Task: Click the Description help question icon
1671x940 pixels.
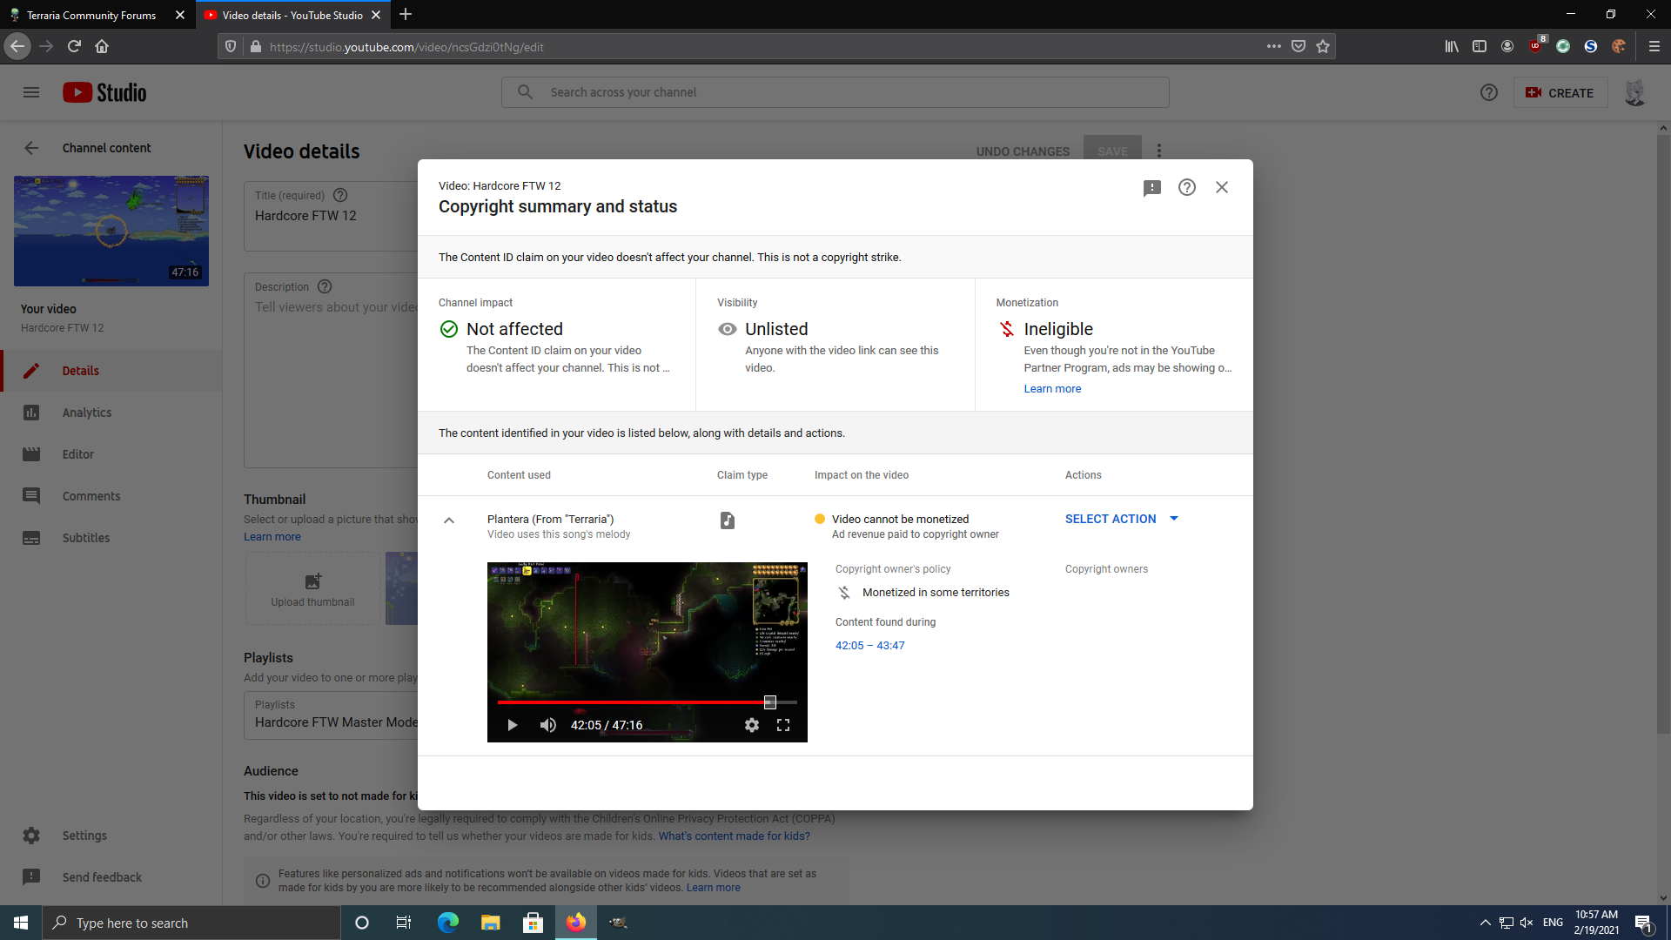Action: pyautogui.click(x=325, y=286)
